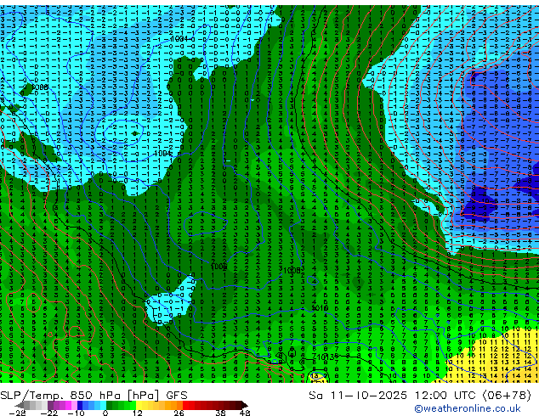The height and width of the screenshot is (416, 539).
Task: Click the '26' legend value
Action: pos(179,413)
